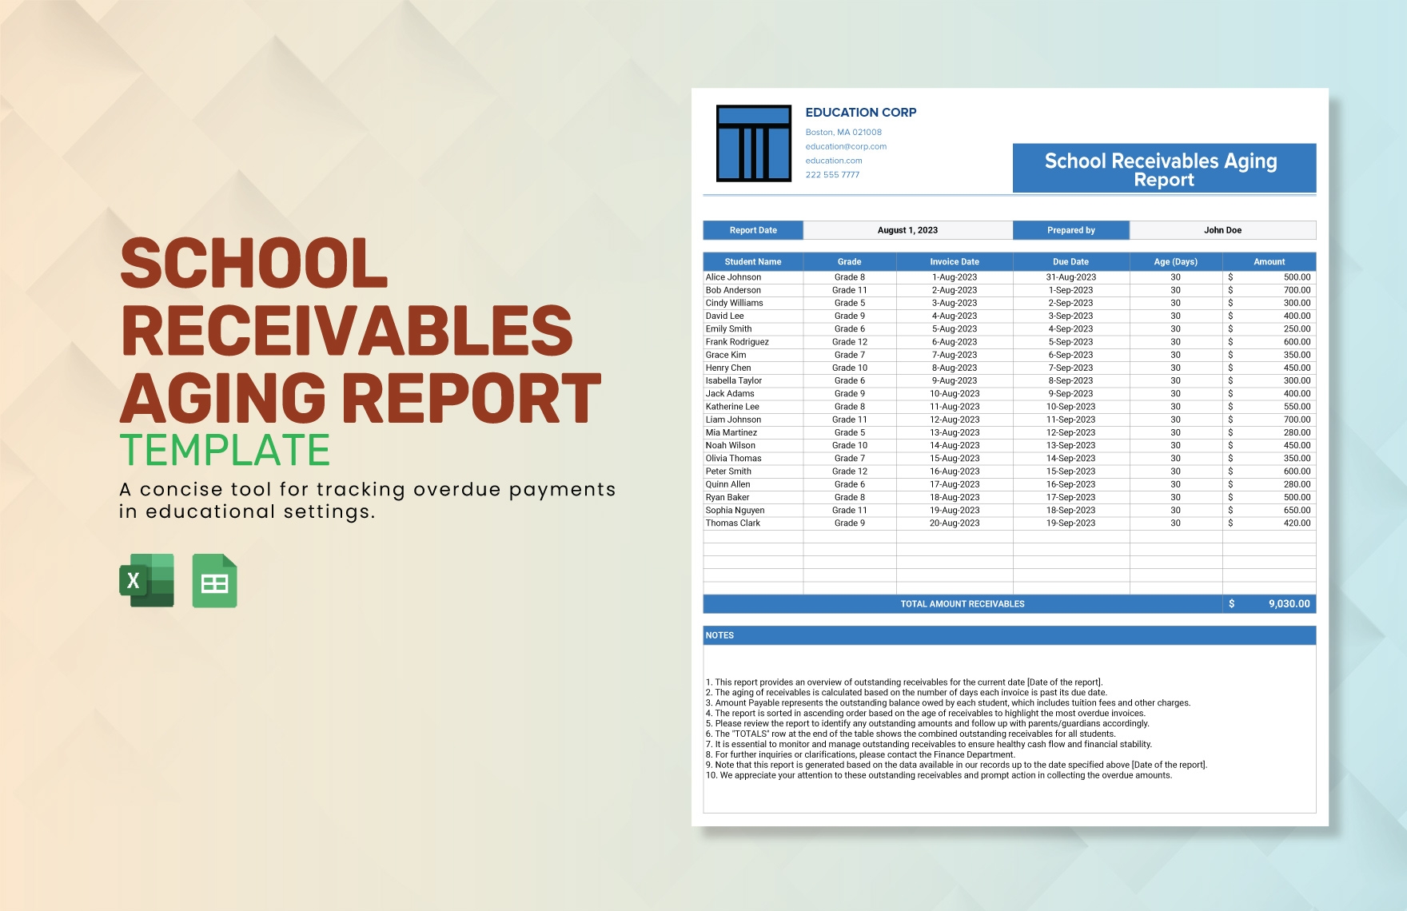Click the Boston, MA 021008 address
The image size is (1407, 911).
click(843, 133)
